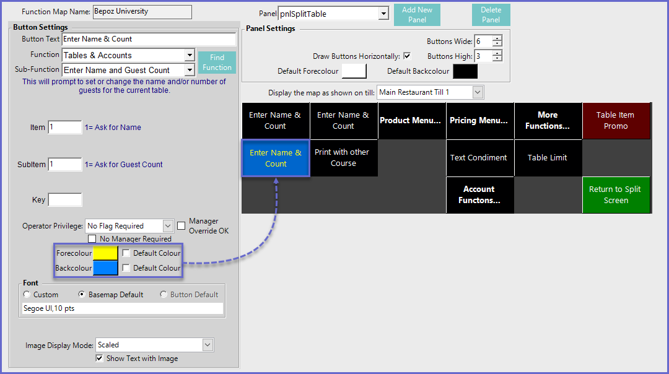Toggle Show Text with Image checkbox
Screen dimensions: 669x374
[99, 359]
